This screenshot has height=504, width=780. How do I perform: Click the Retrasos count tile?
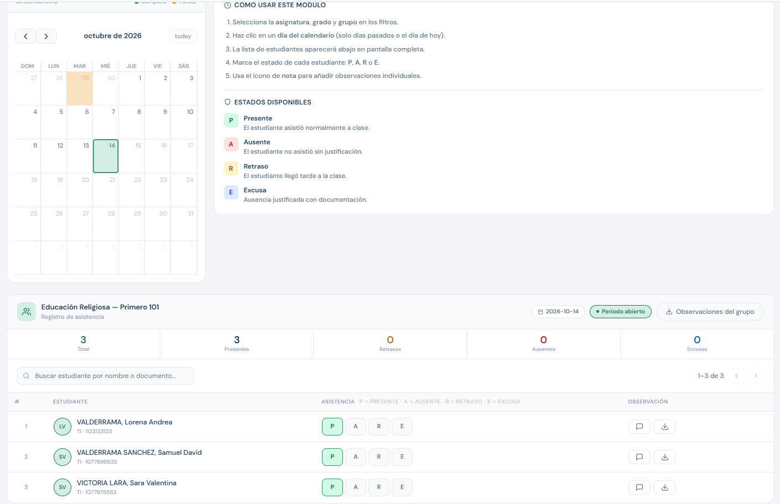click(390, 344)
